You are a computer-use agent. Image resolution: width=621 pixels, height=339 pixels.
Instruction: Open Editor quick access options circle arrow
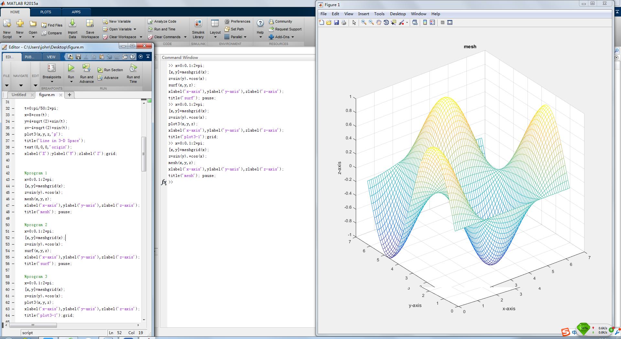[141, 57]
